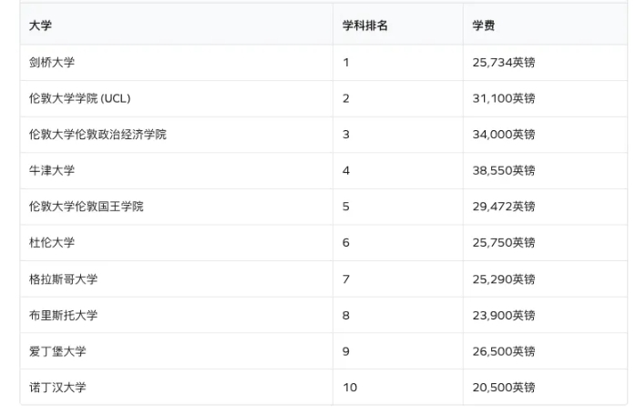636x415 pixels.
Task: Click the 伦敦大学伦敦国王学院 cell
Action: [87, 207]
